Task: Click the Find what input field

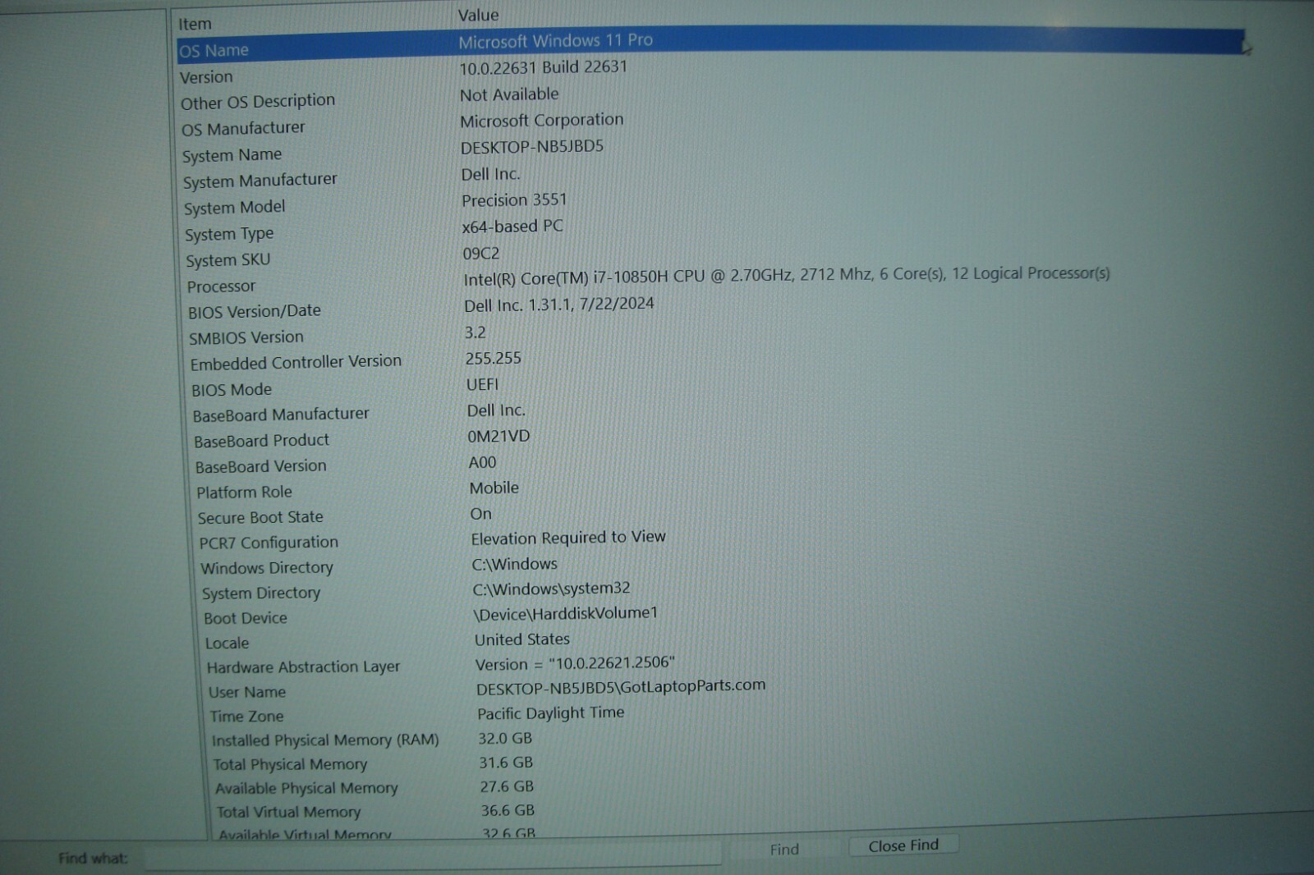Action: tap(433, 855)
